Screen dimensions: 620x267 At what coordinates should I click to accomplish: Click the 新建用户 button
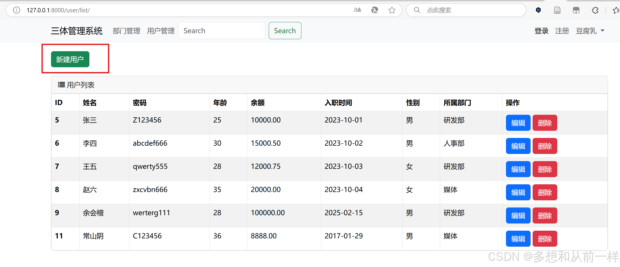click(x=70, y=59)
